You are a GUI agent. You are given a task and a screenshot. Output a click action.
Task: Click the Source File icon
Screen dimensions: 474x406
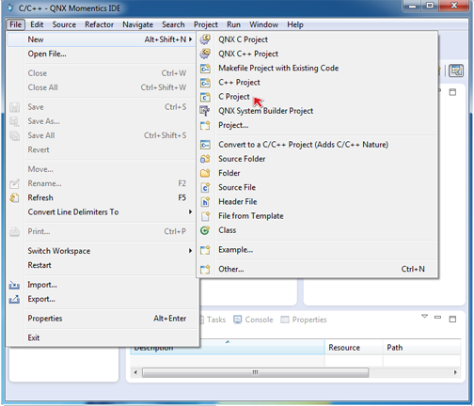pos(205,187)
